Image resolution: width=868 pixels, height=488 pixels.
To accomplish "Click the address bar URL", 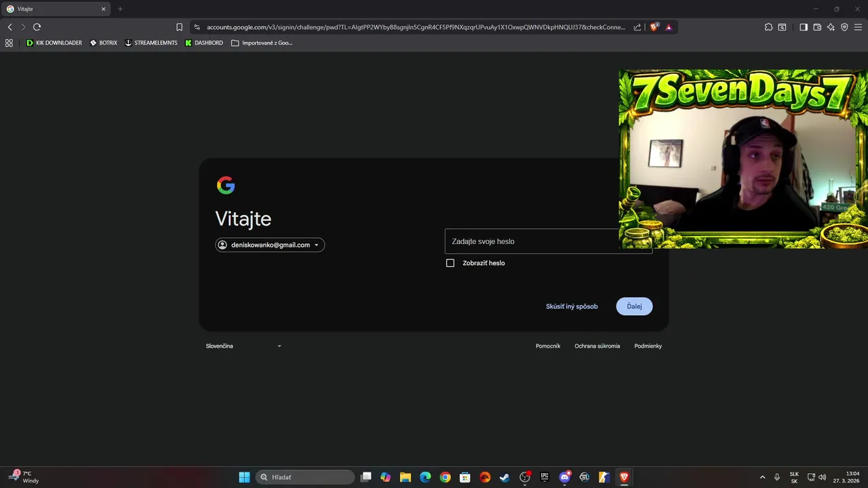I will tap(416, 27).
